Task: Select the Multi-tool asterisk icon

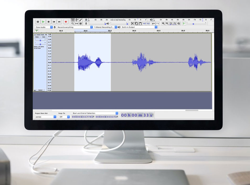Action: [x=81, y=24]
